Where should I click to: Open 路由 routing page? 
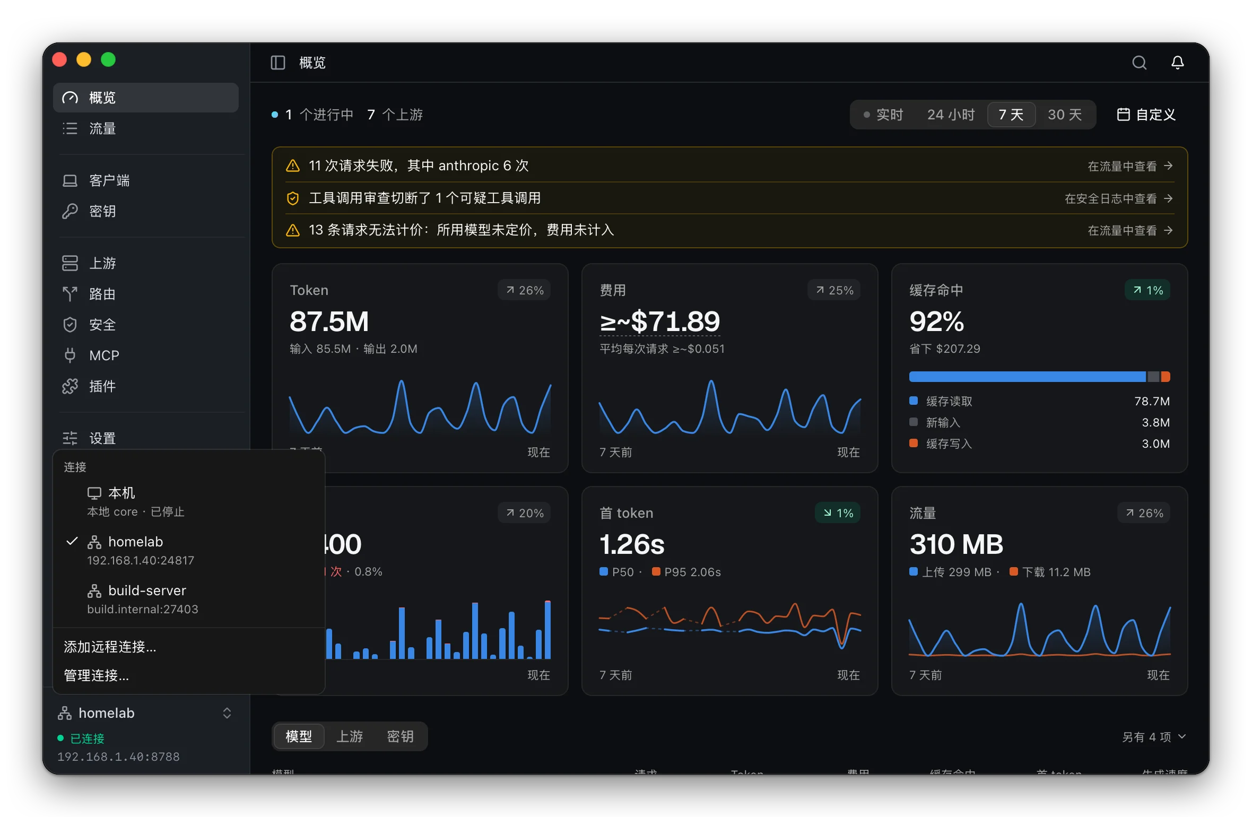coord(146,294)
